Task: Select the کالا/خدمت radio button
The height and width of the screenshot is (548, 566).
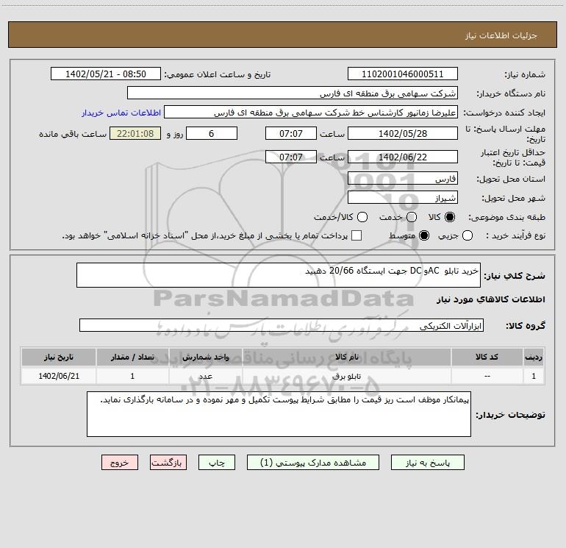Action: 362,217
